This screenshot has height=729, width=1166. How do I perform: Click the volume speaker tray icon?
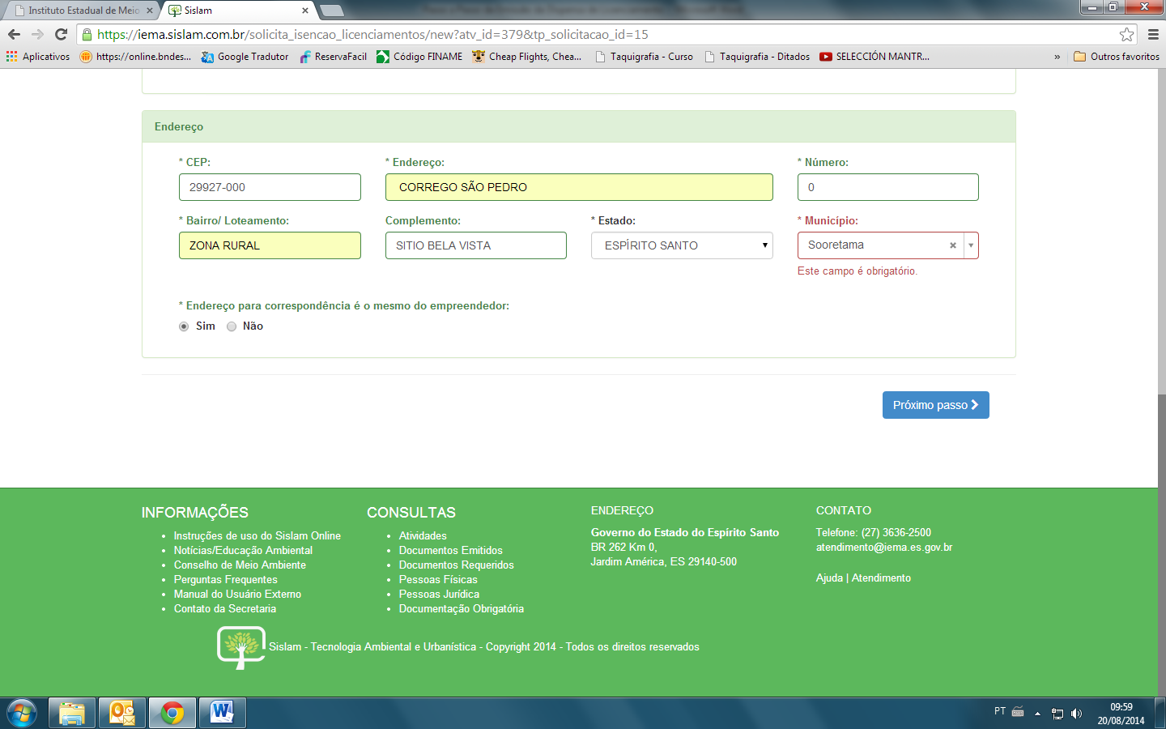click(1076, 714)
